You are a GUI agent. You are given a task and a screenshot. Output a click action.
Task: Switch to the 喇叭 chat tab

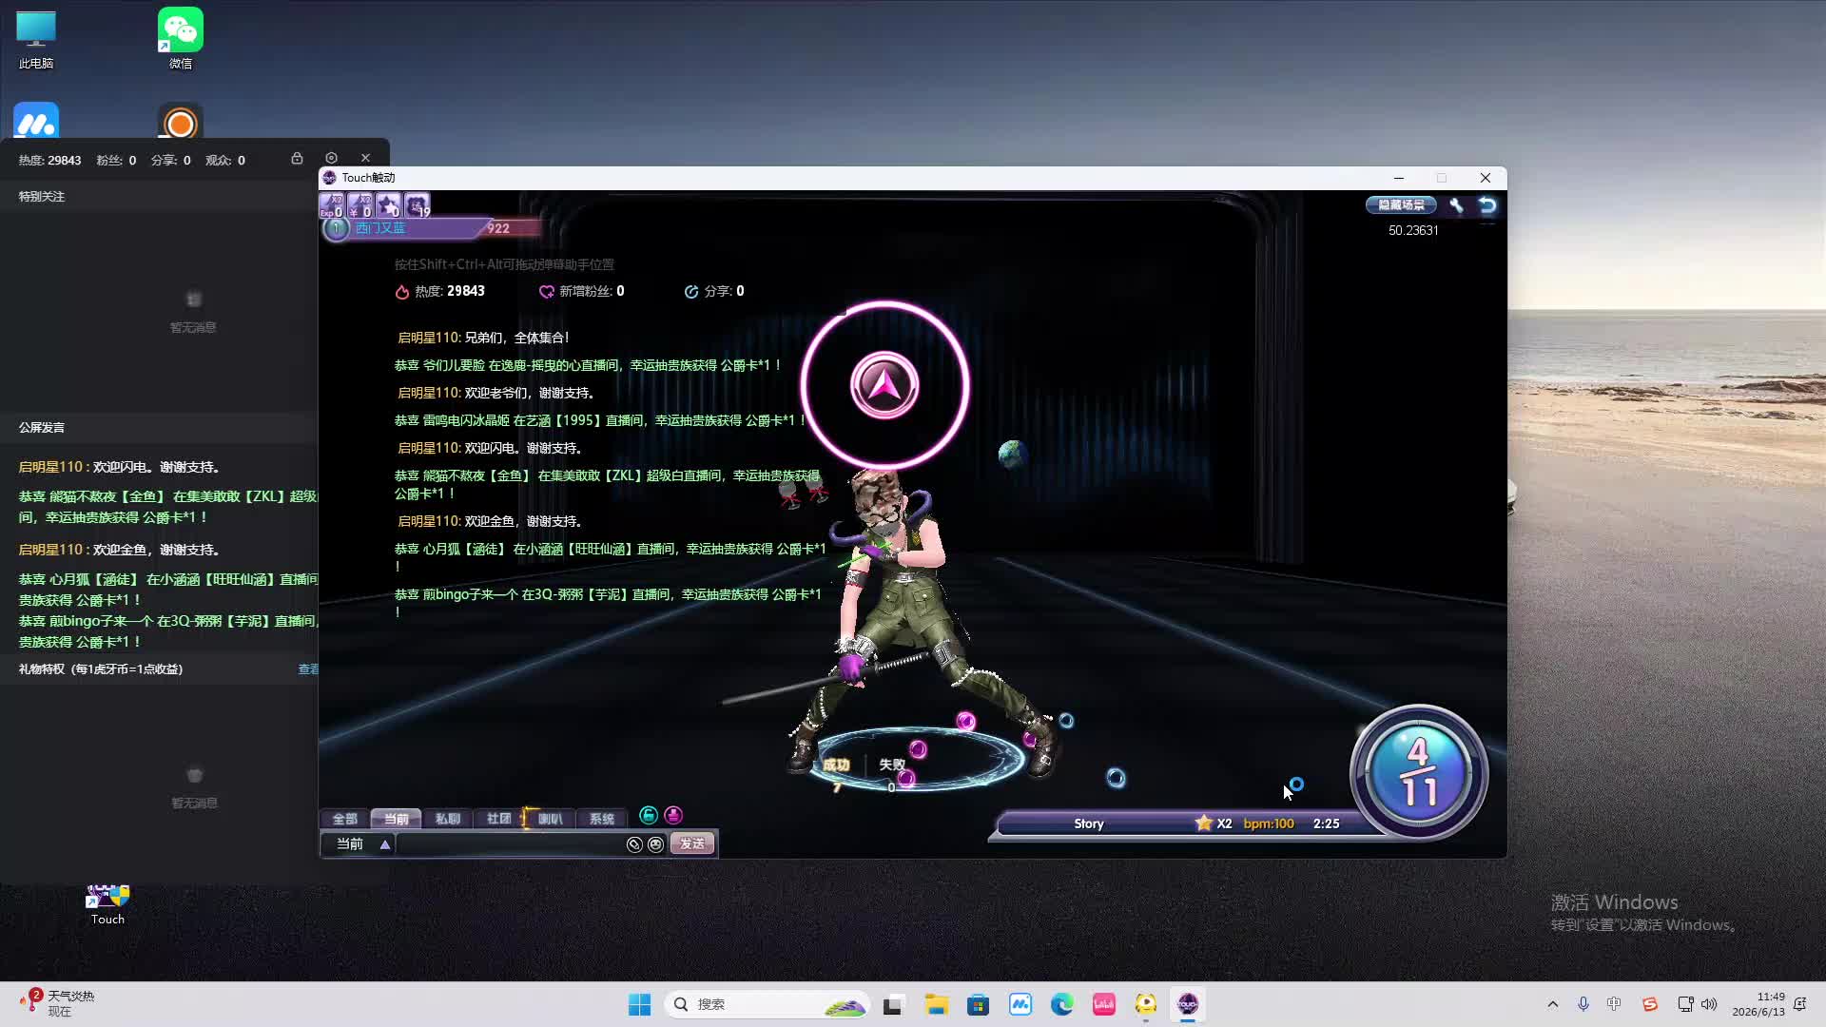tap(550, 819)
